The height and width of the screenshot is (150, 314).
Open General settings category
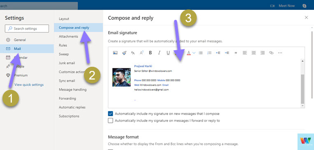[x=27, y=40]
